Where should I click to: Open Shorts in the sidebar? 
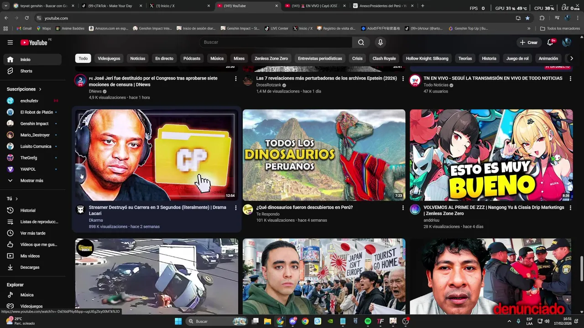[32, 71]
